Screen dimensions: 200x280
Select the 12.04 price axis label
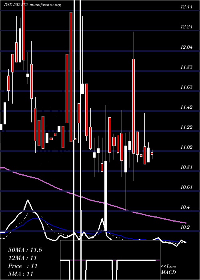point(187,47)
